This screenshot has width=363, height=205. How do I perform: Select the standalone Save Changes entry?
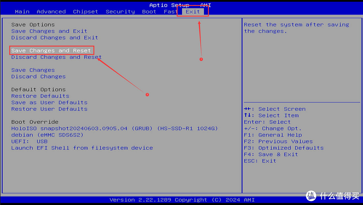point(33,70)
